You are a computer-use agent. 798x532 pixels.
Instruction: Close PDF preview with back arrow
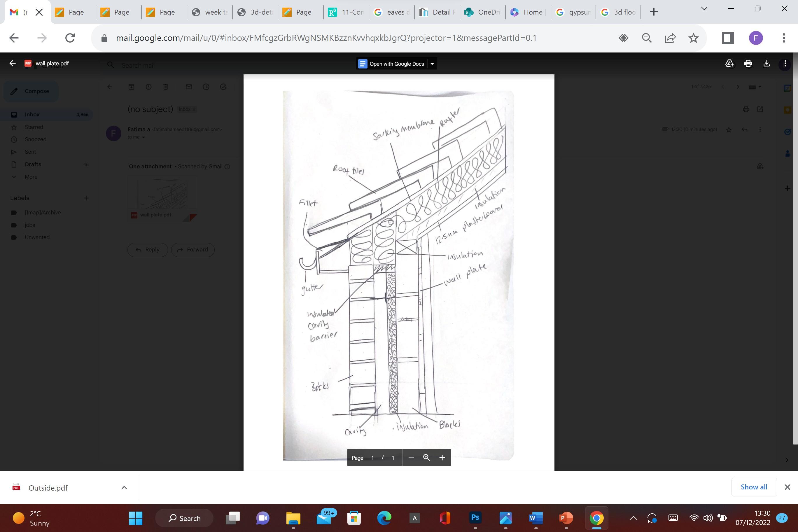click(13, 64)
